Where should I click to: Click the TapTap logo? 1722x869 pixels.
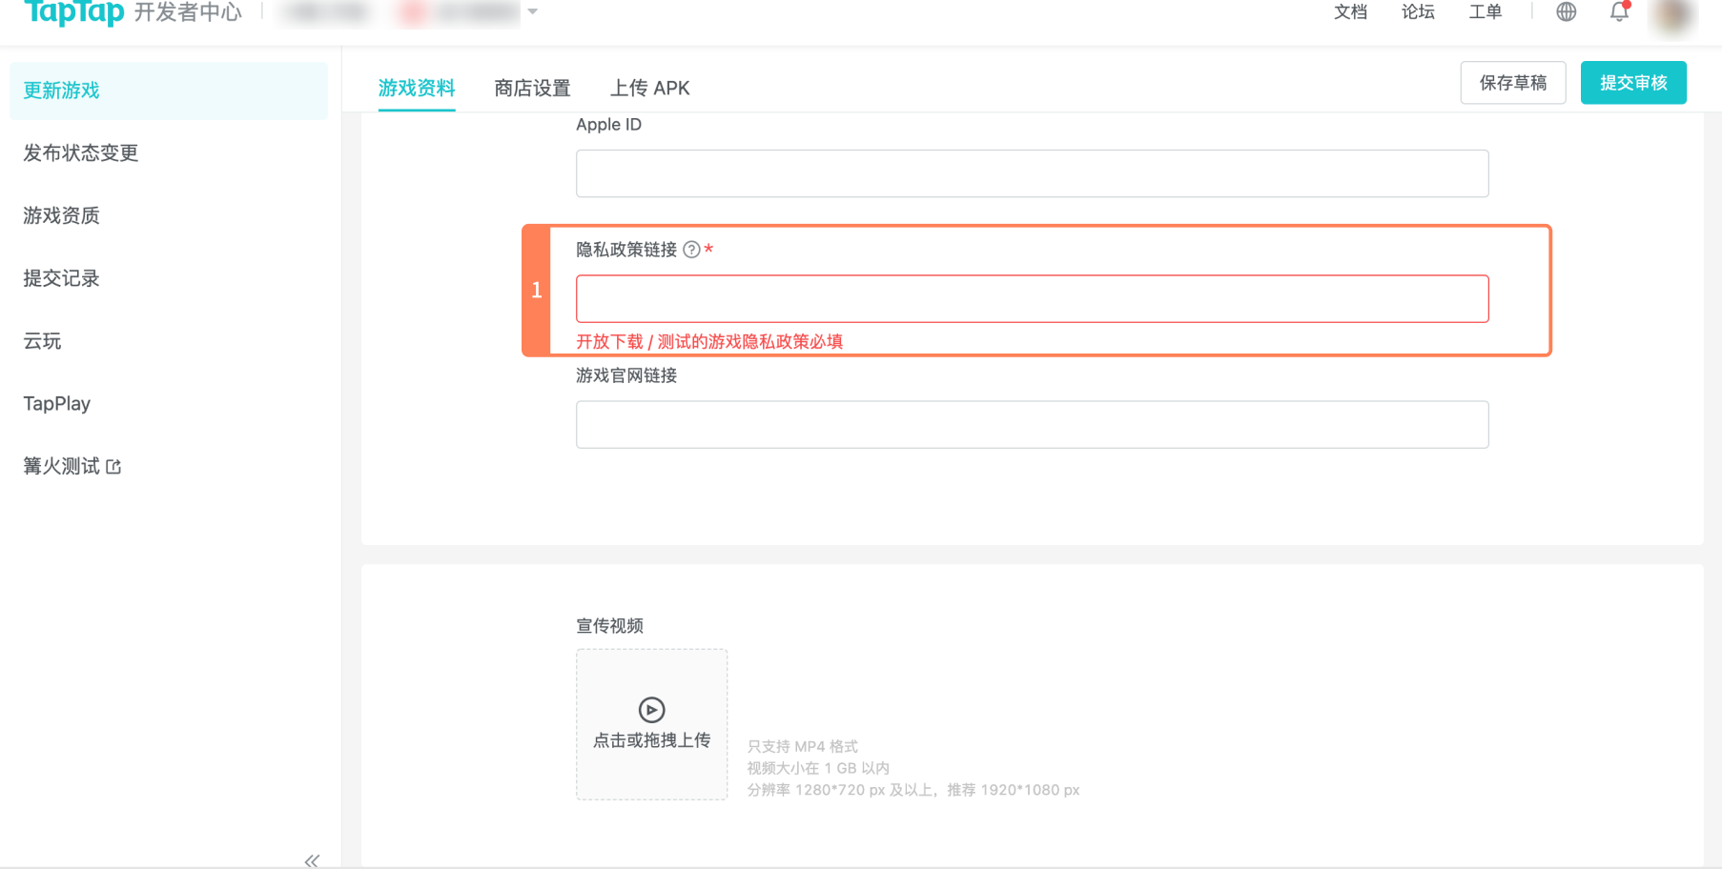(x=74, y=12)
